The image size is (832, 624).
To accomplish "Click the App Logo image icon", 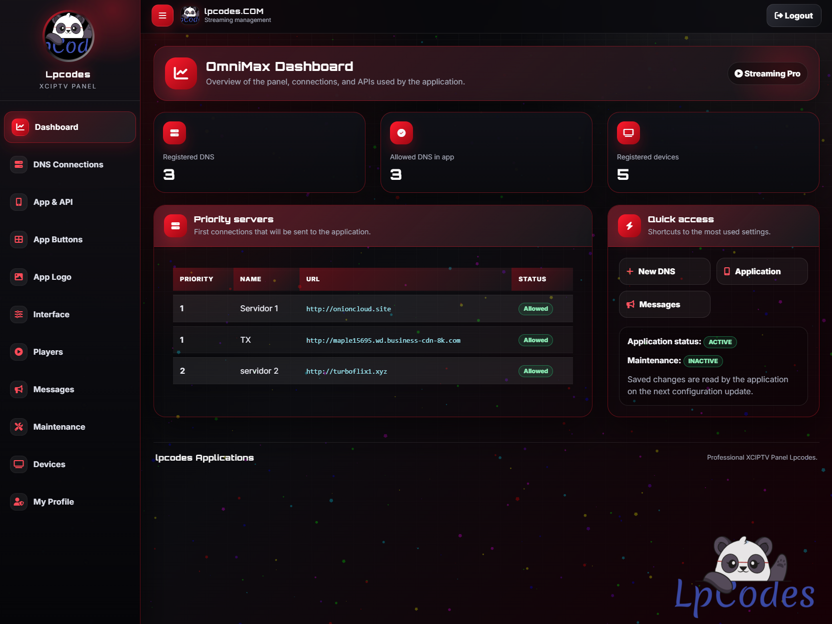I will click(19, 277).
